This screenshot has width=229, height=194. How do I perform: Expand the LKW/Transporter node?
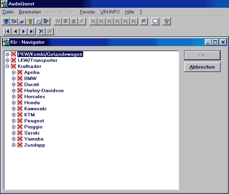[7, 60]
